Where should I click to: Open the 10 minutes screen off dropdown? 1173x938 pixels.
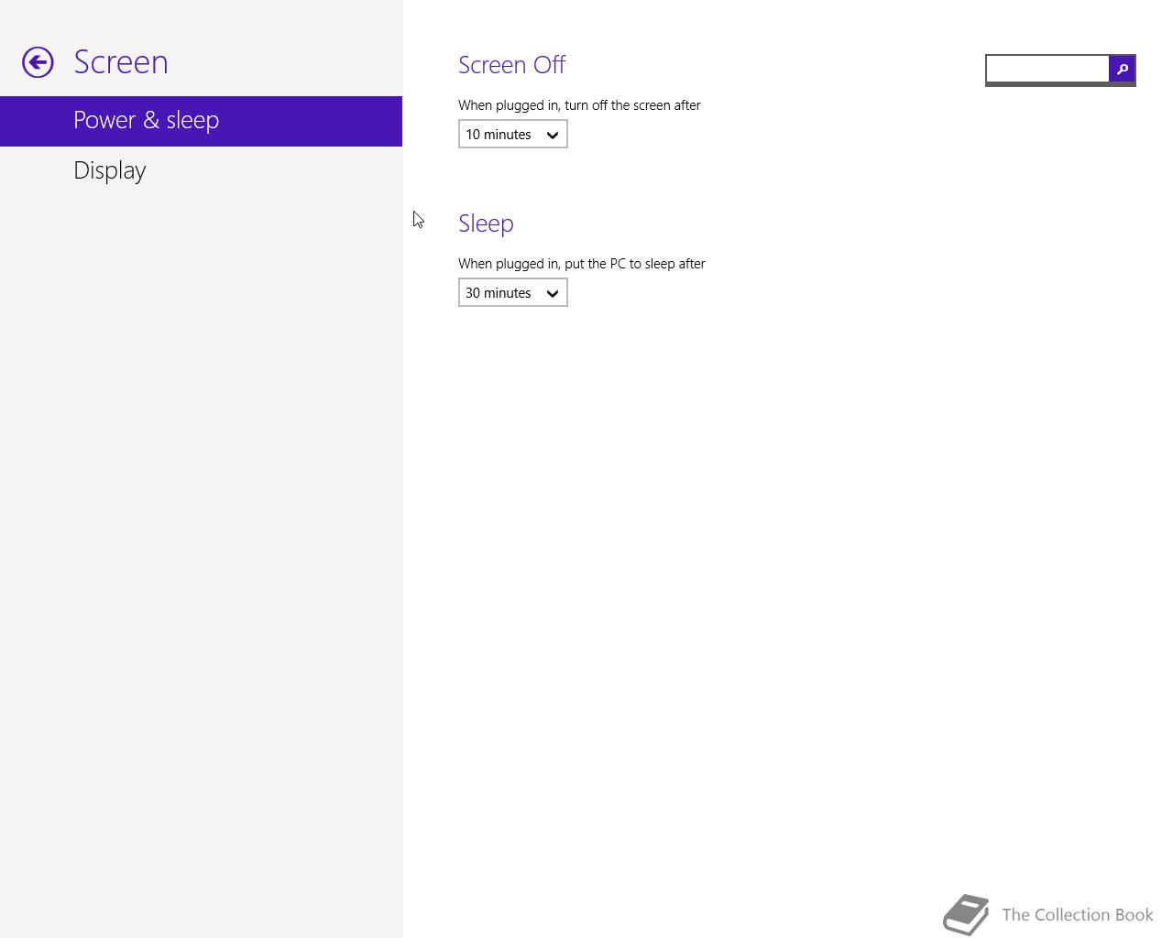pyautogui.click(x=513, y=135)
